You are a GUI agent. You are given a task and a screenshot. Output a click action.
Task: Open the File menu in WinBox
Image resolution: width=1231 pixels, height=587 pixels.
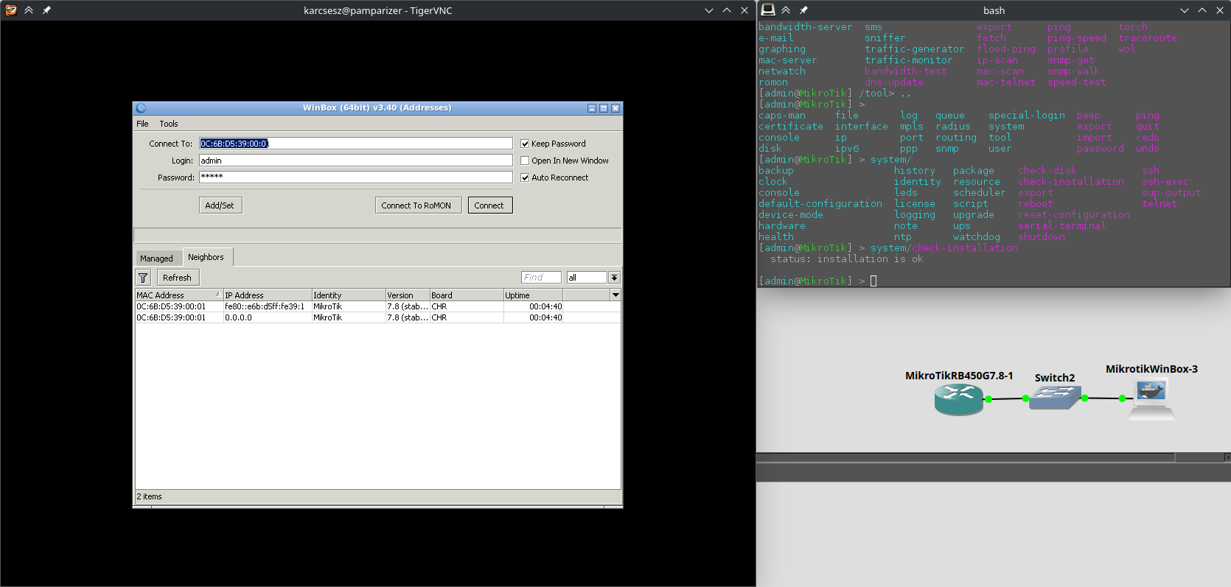[x=142, y=124]
